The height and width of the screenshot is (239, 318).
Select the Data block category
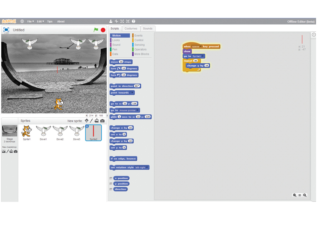coord(115,54)
